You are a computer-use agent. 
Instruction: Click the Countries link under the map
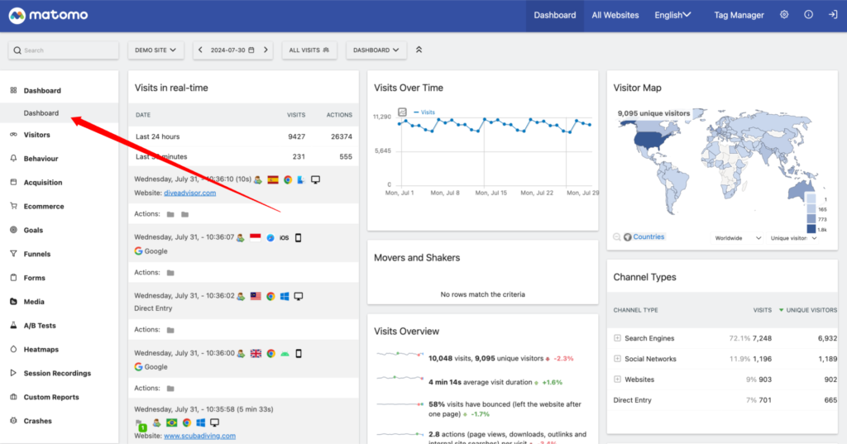click(x=648, y=236)
